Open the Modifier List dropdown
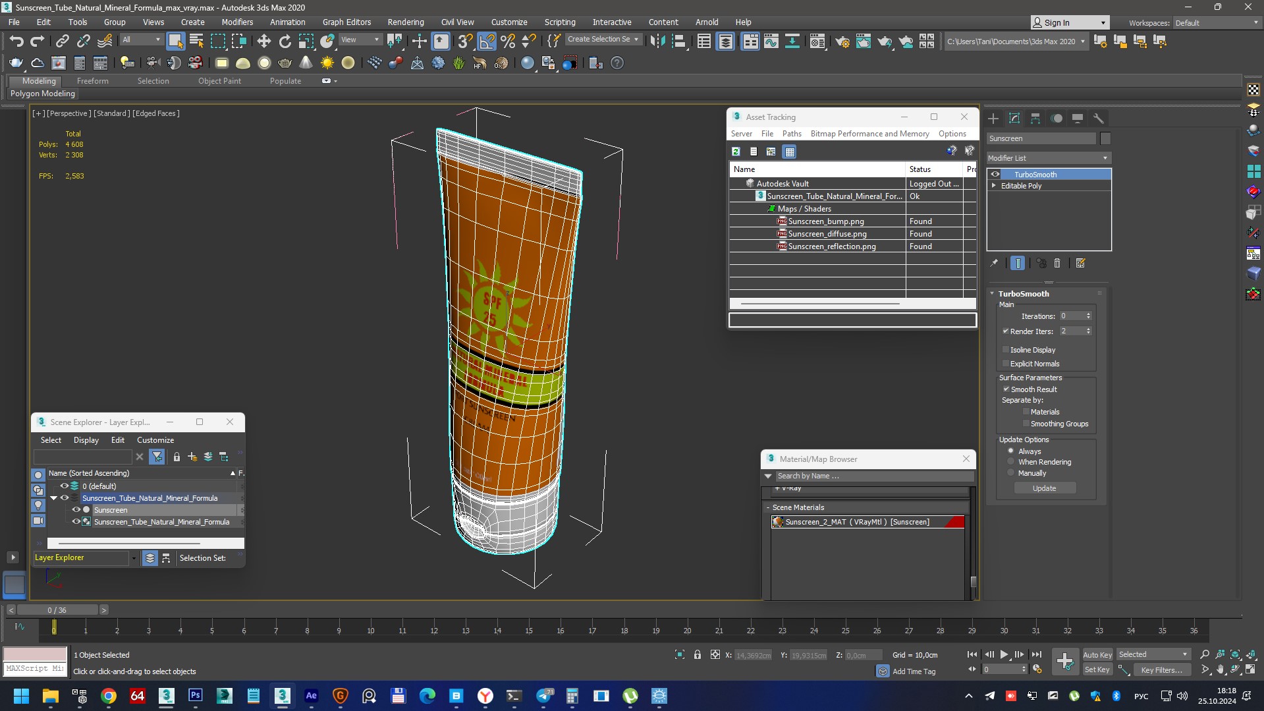1264x711 pixels. (1049, 158)
